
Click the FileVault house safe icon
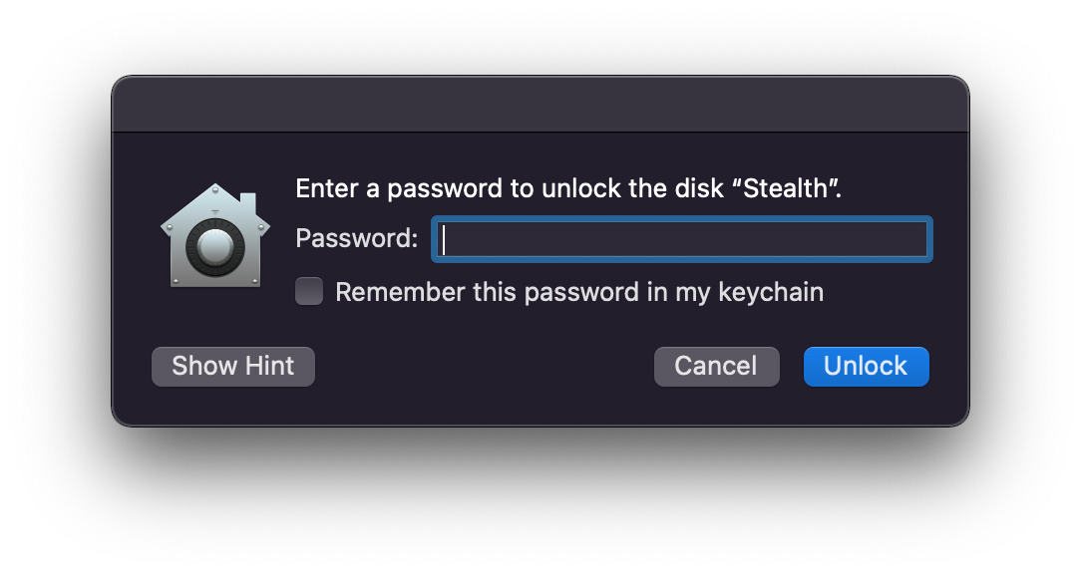click(214, 237)
